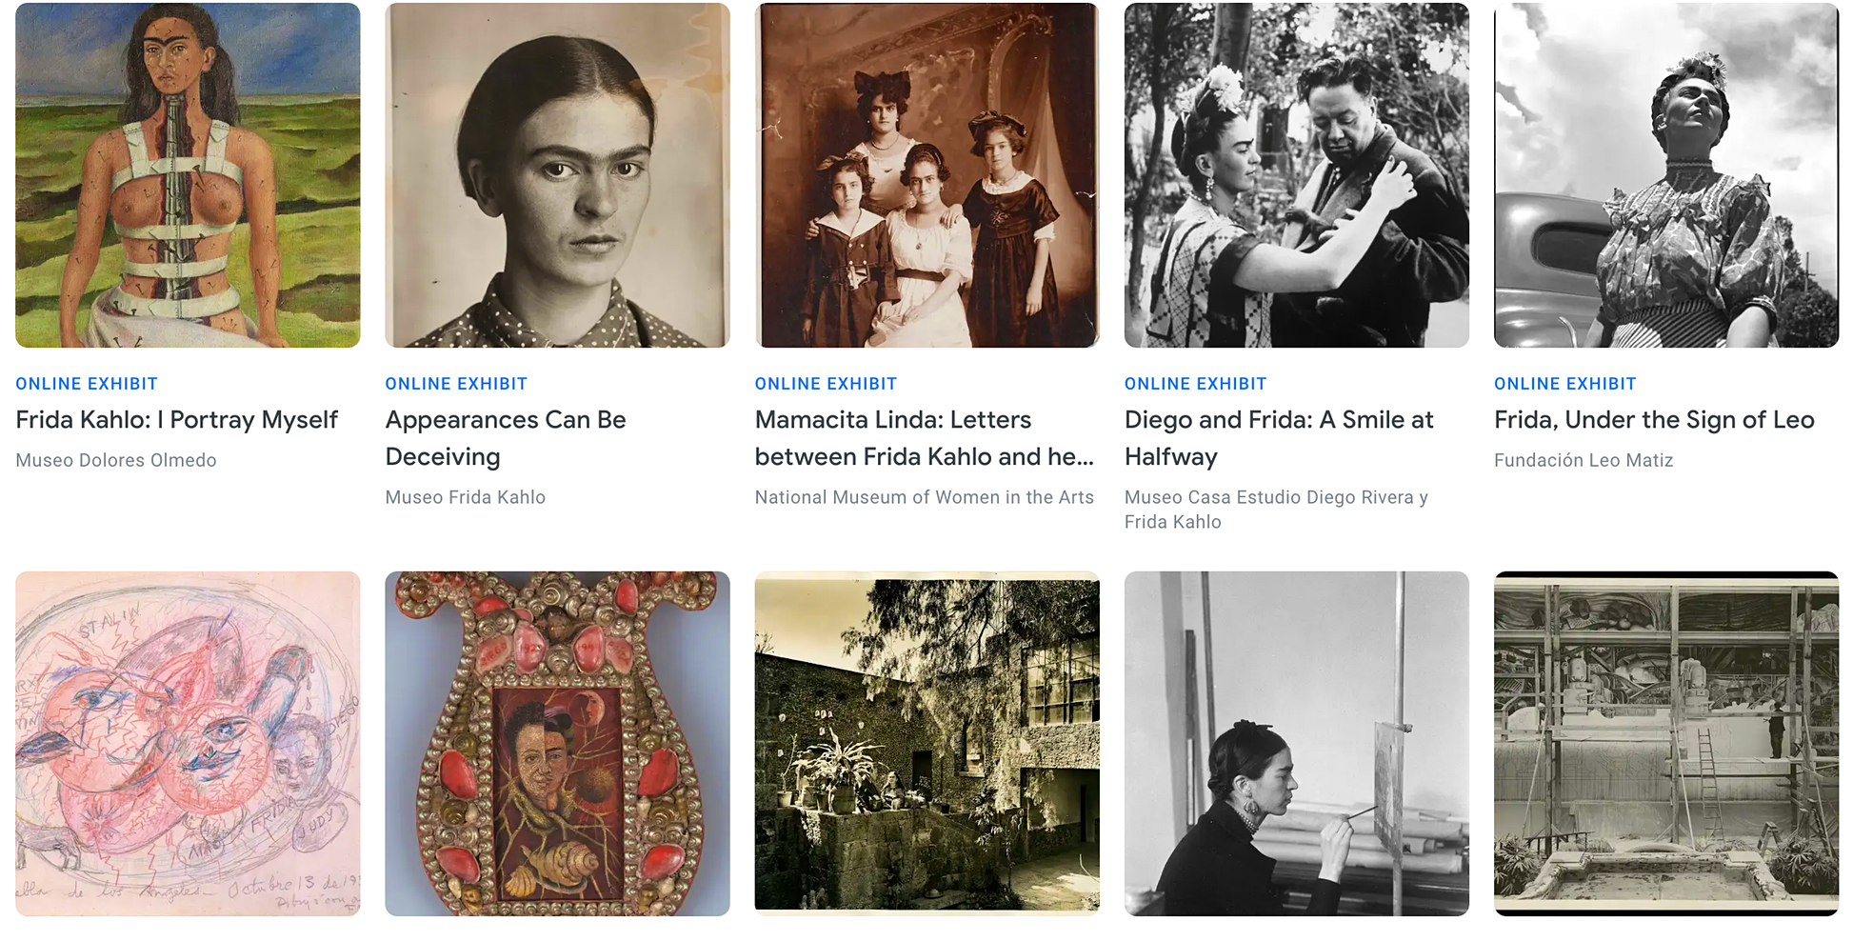The height and width of the screenshot is (941, 1853).
Task: Open the Frida beside car photo
Action: point(1666,175)
